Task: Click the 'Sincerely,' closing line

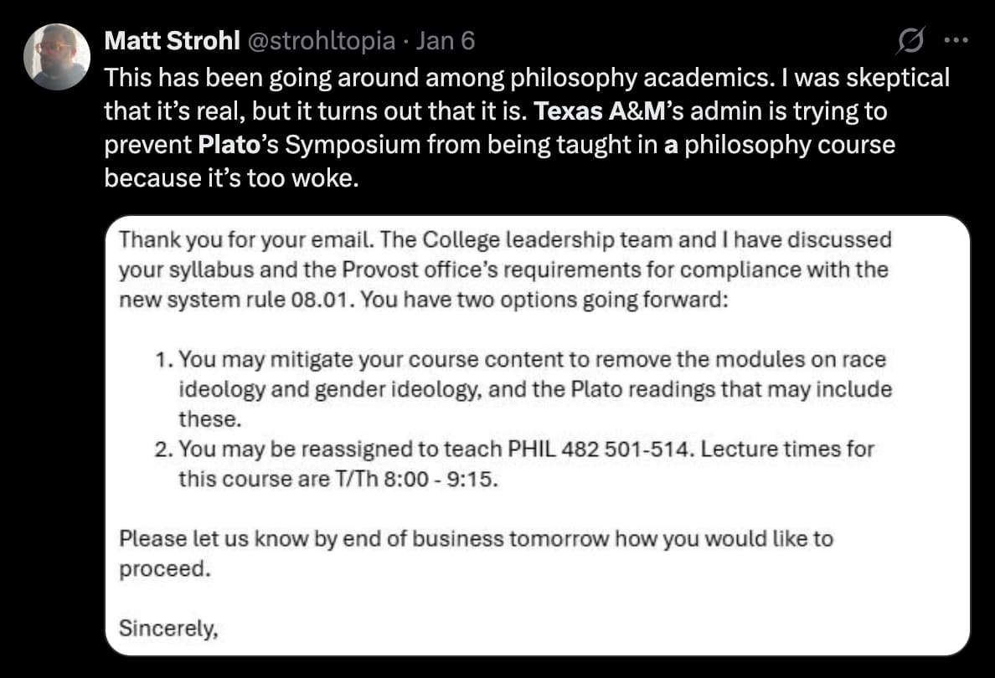Action: tap(168, 627)
